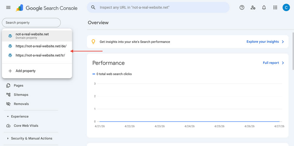Click the Inspect any URL search field
This screenshot has height=146, width=294.
point(158,8)
